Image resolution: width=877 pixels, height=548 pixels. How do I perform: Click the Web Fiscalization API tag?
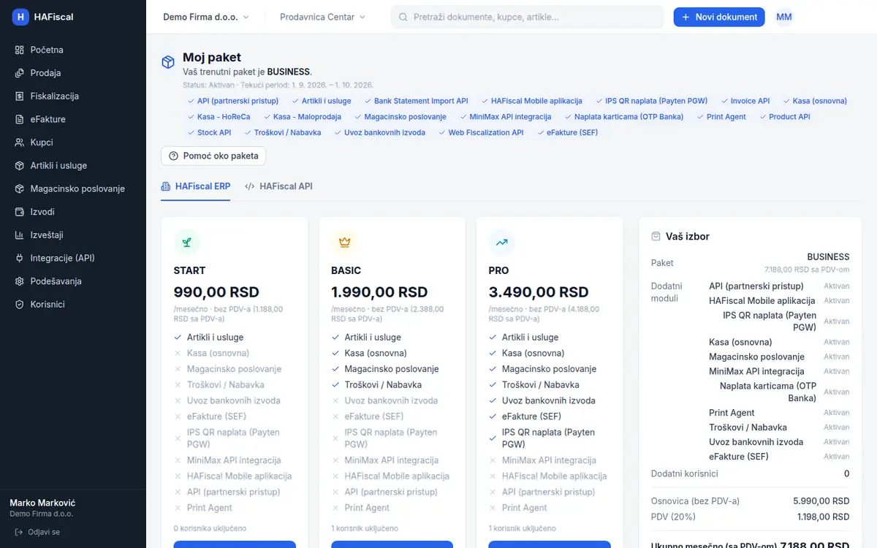tap(480, 133)
